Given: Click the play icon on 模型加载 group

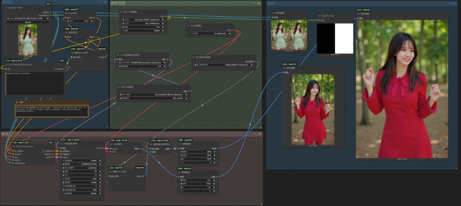Looking at the screenshot, I should [254, 3].
